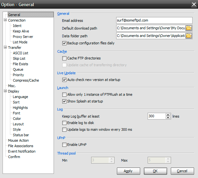Select the Display category label
The image size is (198, 178).
pyautogui.click(x=13, y=91)
